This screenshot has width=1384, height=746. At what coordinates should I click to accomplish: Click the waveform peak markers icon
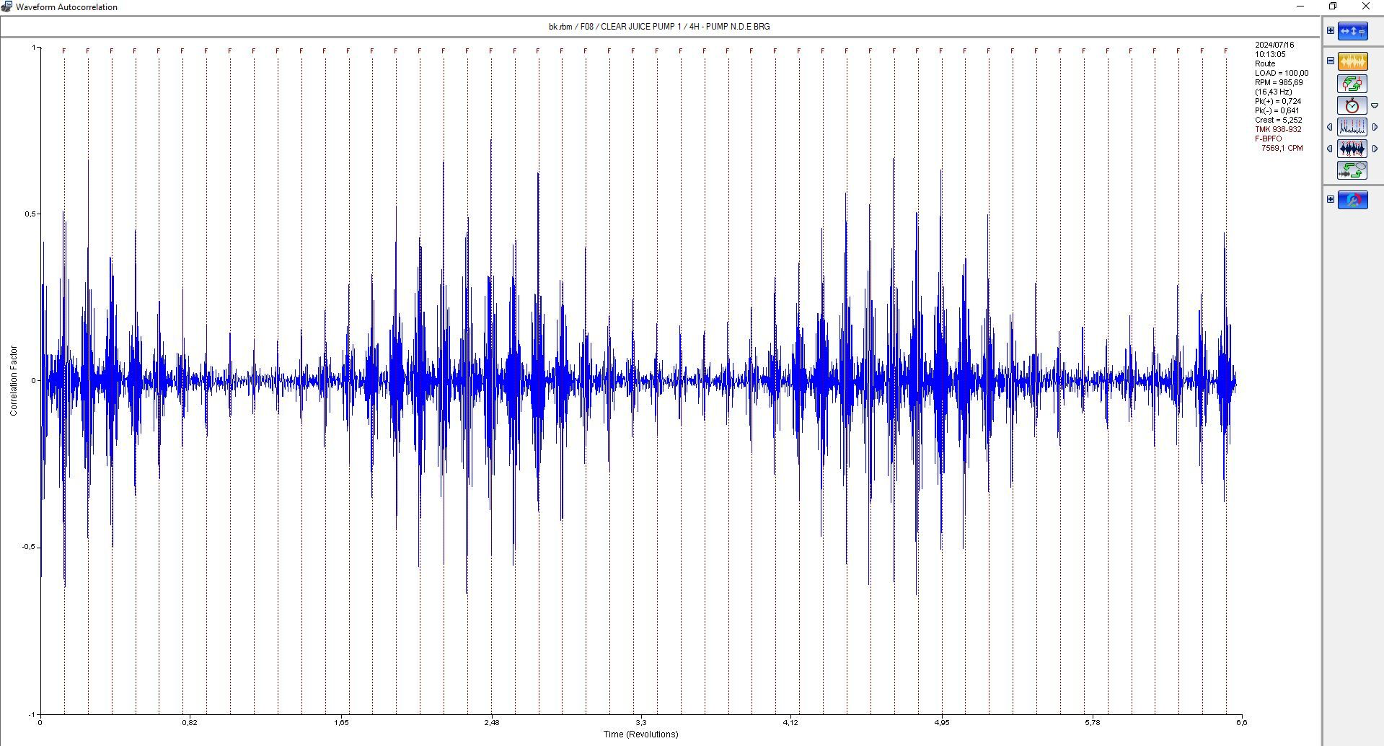coord(1352,149)
